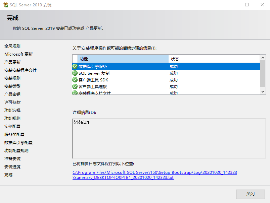Click the 全局规则 step in sidebar
This screenshot has height=203, width=270.
click(12, 46)
